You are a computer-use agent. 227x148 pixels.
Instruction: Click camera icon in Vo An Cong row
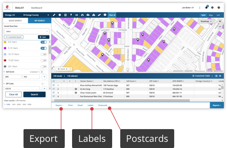pyautogui.click(x=76, y=89)
